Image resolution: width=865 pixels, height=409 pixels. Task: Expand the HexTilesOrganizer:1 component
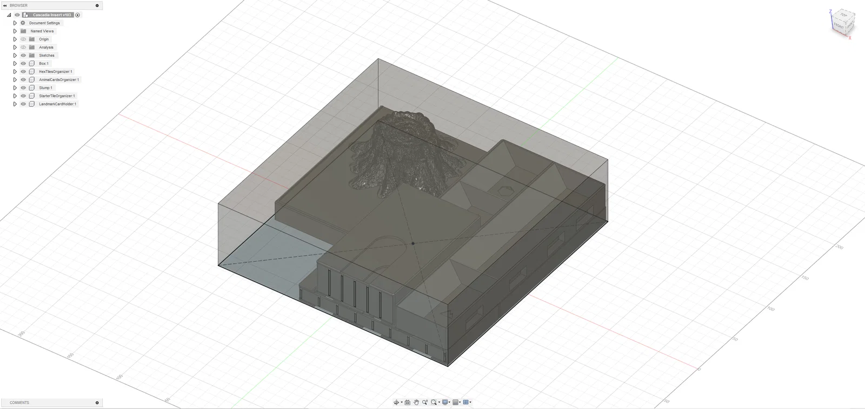[15, 72]
